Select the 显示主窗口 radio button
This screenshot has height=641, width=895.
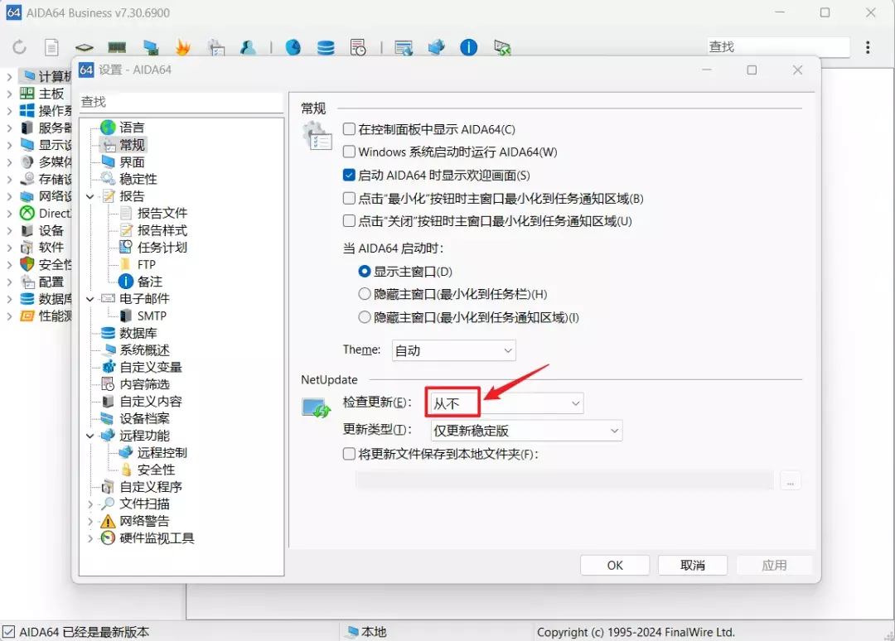pyautogui.click(x=364, y=272)
